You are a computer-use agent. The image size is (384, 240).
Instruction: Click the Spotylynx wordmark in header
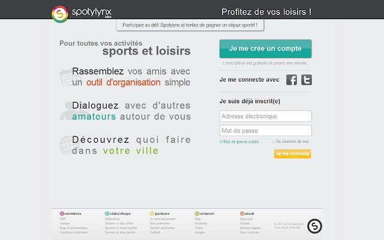pos(92,12)
